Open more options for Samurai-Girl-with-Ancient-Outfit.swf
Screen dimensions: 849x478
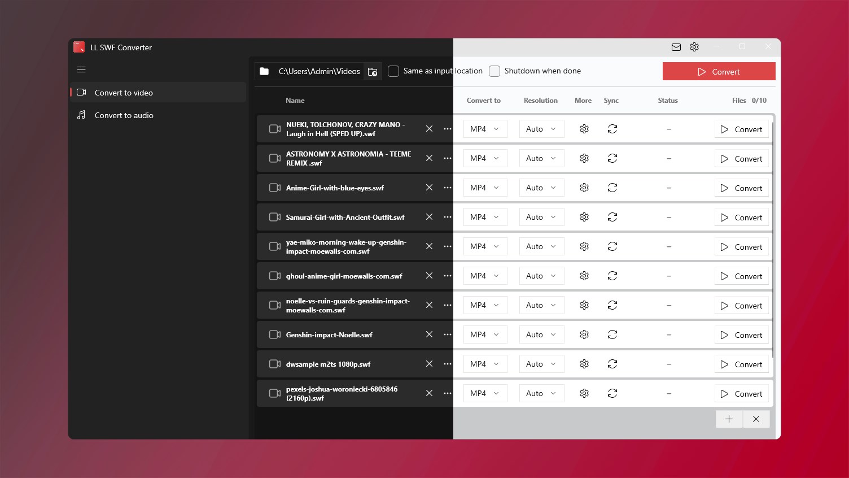[x=448, y=217]
